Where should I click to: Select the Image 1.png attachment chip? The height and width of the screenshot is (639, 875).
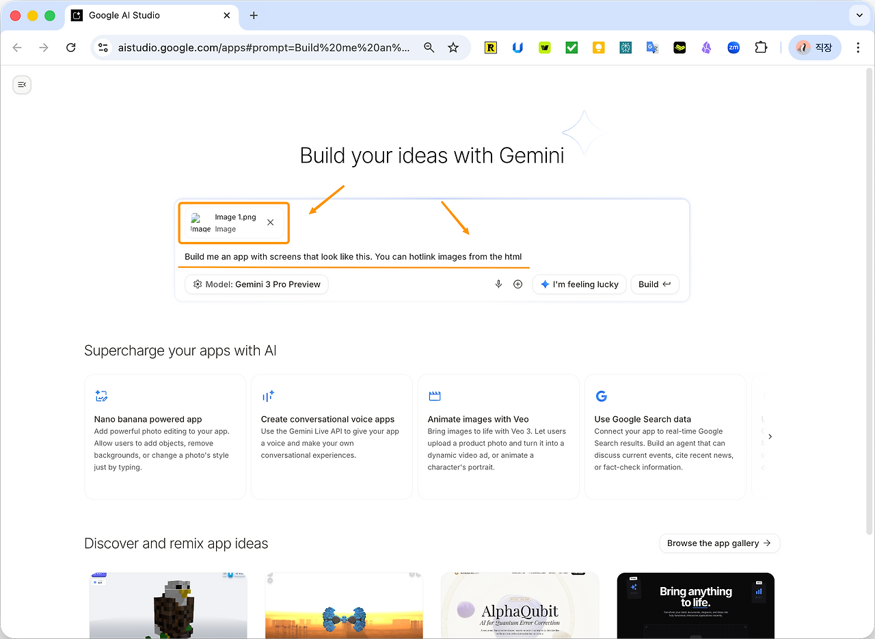[x=234, y=223]
